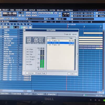Click Rew in the CD Player controls
Image resolution: width=105 pixels, height=105 pixels.
click(29, 65)
